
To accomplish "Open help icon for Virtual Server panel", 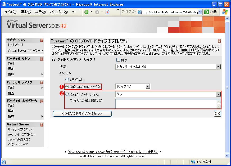I will pyautogui.click(x=42, y=125).
